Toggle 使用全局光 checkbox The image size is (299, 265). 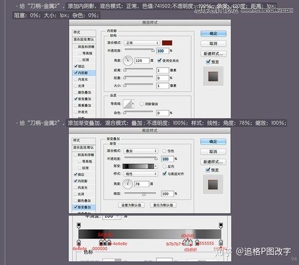[x=159, y=60]
